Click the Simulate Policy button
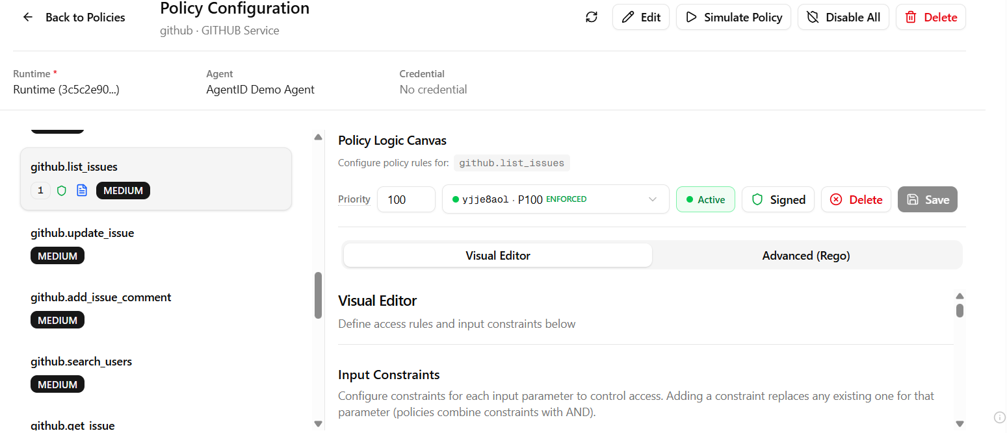Viewport: 1007px width, 433px height. coord(733,18)
